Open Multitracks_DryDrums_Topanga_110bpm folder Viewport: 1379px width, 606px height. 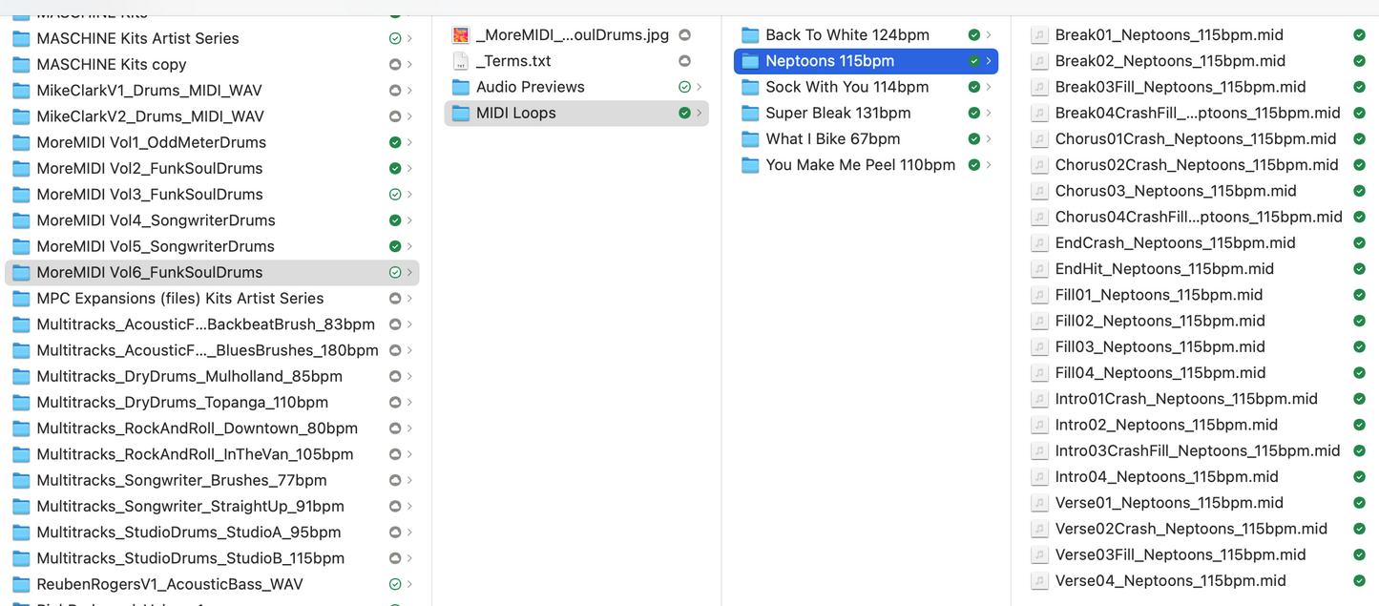pyautogui.click(x=181, y=403)
